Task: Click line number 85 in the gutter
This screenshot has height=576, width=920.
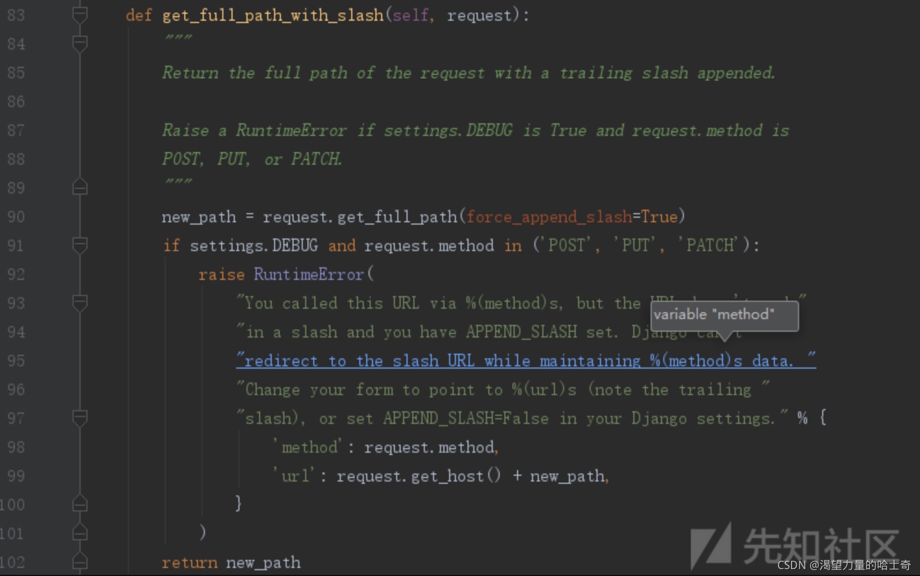Action: (16, 73)
